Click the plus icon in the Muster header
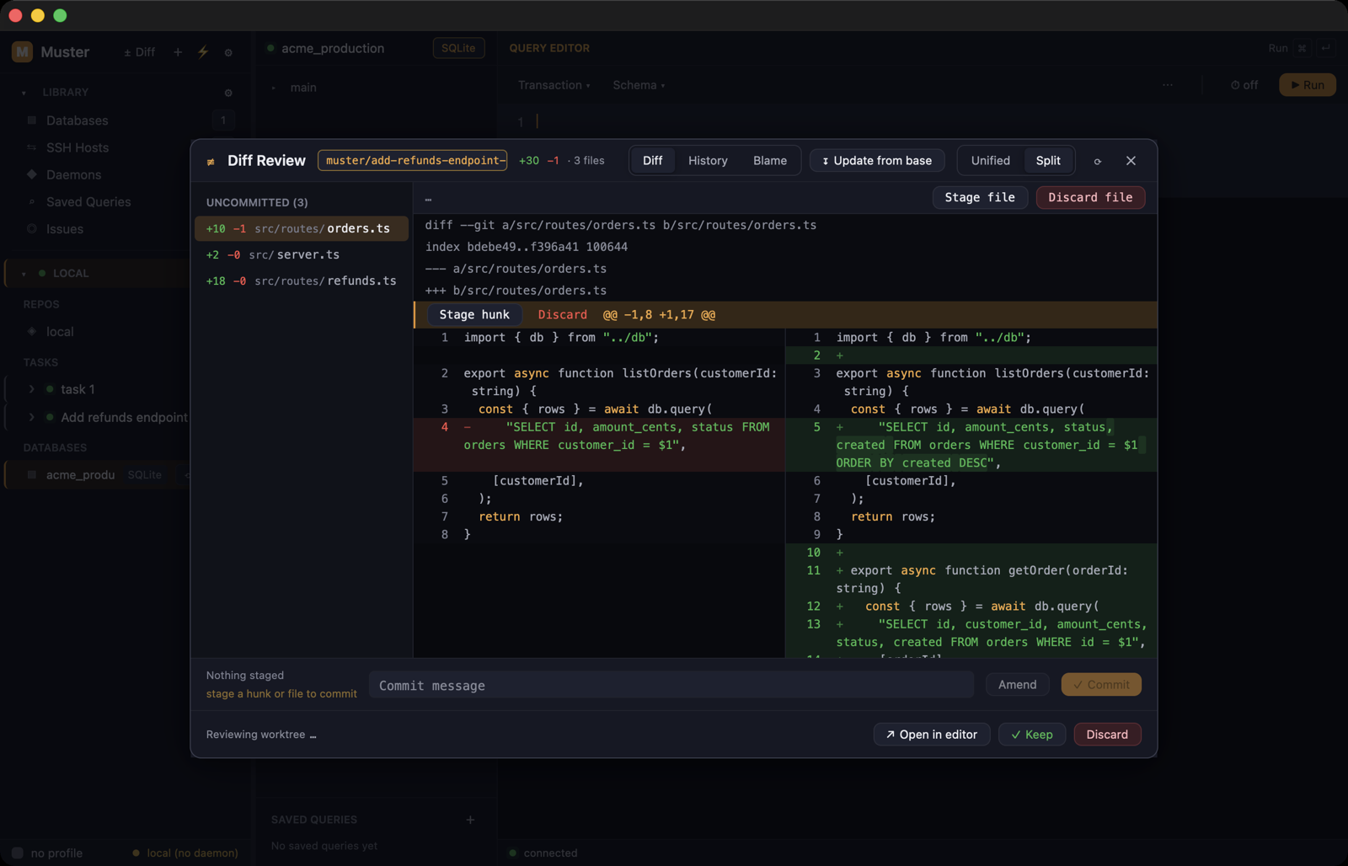 [x=178, y=52]
